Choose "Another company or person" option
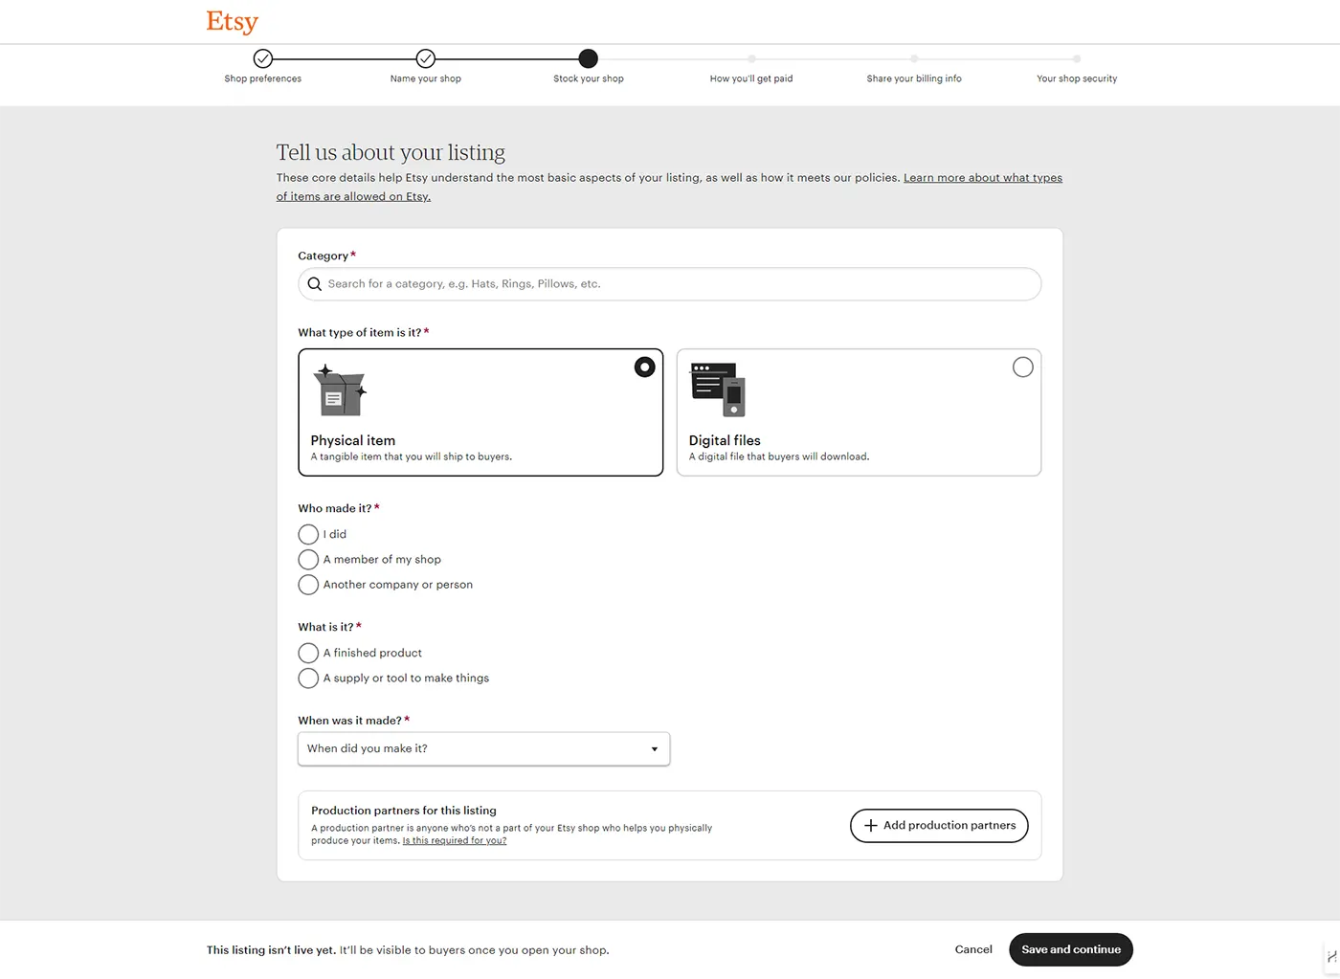The height and width of the screenshot is (979, 1340). 308,585
